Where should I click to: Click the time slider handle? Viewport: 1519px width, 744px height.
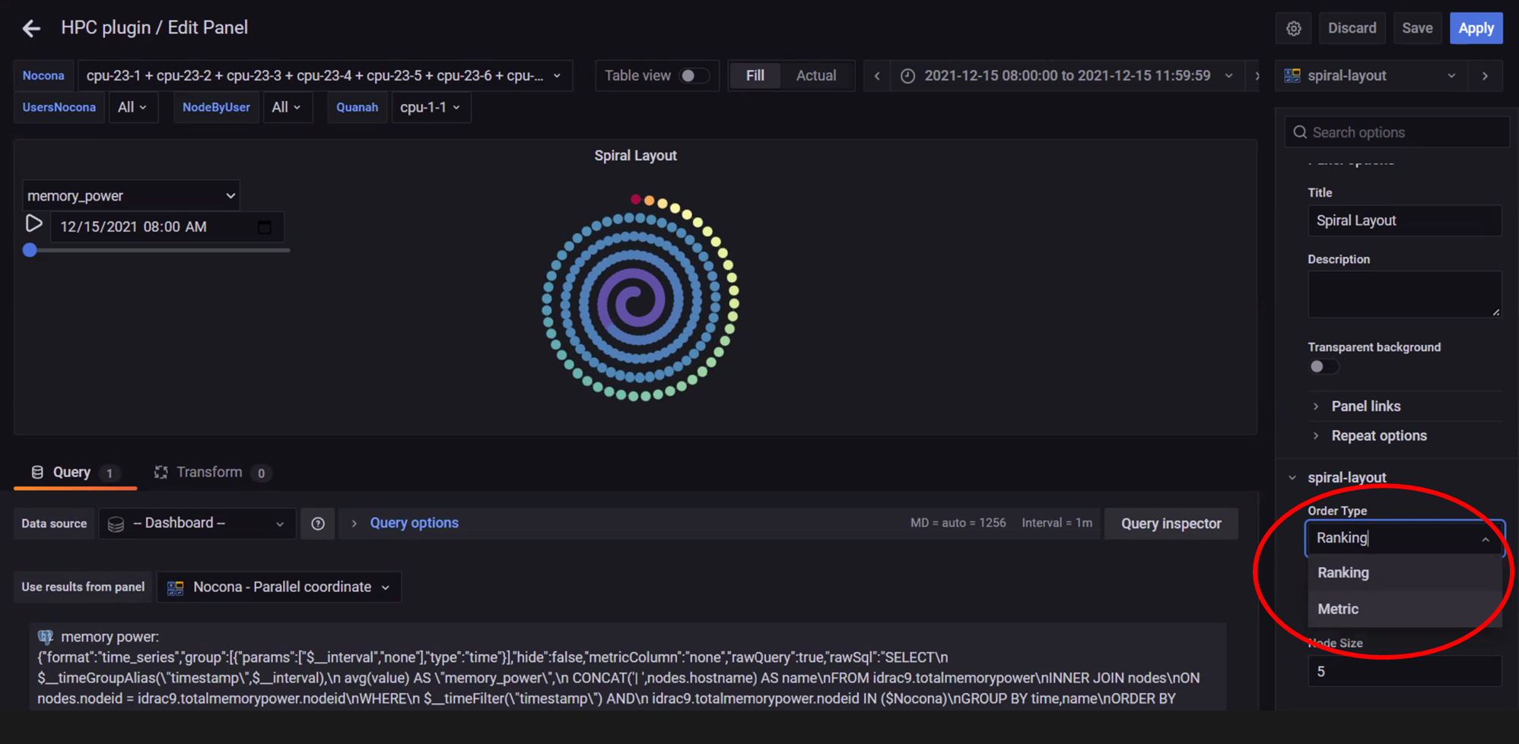tap(30, 250)
